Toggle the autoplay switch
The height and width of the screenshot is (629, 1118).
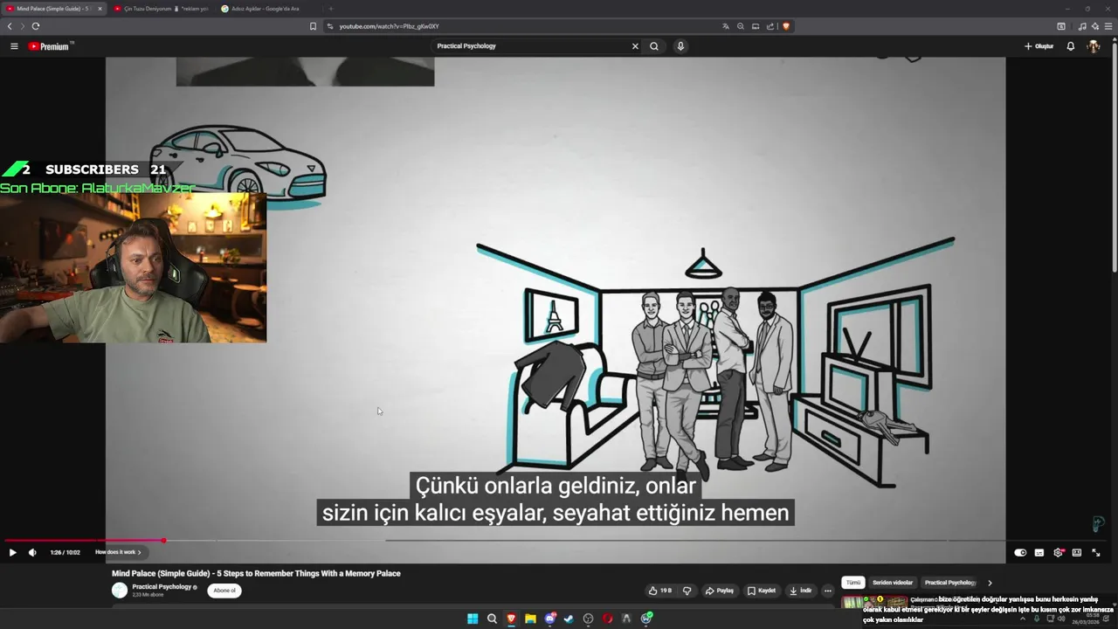pos(1020,552)
